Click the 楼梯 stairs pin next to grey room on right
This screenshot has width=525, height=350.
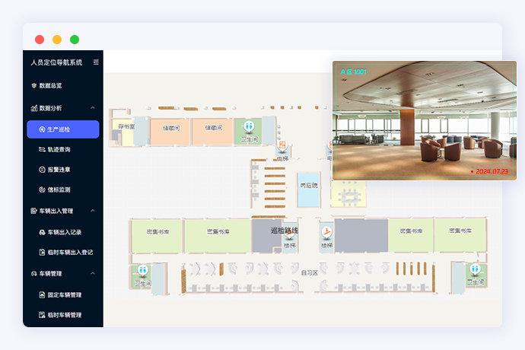326,232
